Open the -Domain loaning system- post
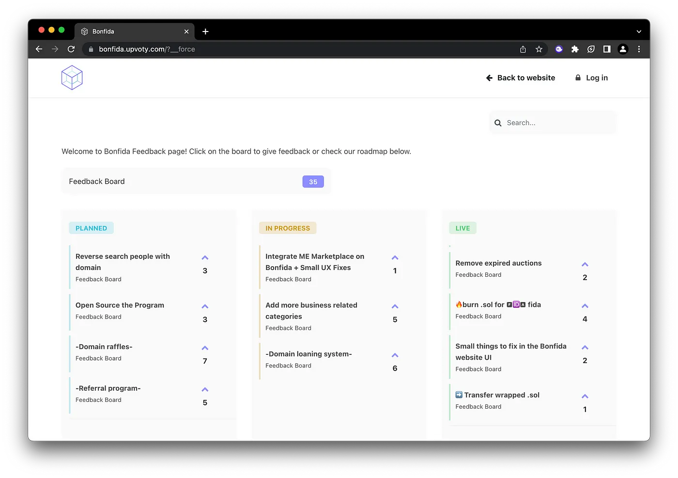Screen dimensions: 678x478 308,354
